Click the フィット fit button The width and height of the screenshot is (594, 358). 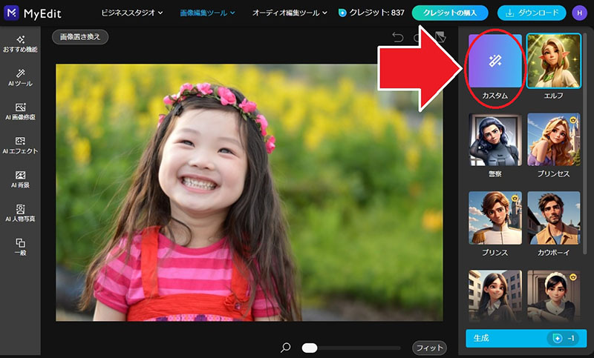point(429,348)
